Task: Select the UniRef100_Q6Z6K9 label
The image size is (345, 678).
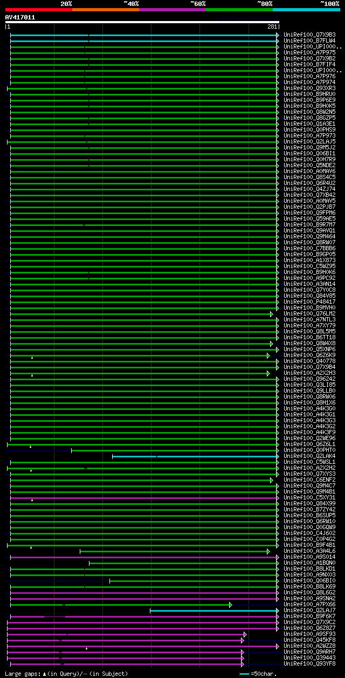Action: 309,355
